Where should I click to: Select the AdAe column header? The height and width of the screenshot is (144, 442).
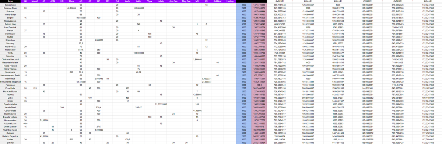click(138, 1)
